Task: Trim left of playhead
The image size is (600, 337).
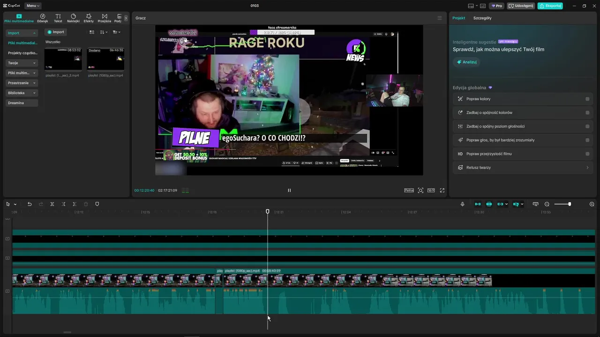Action: pos(63,204)
